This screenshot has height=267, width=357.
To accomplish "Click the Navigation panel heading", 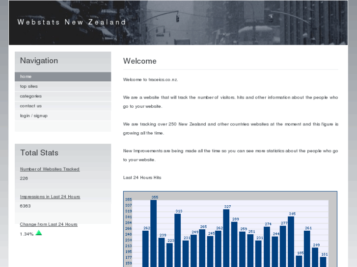I will [39, 61].
